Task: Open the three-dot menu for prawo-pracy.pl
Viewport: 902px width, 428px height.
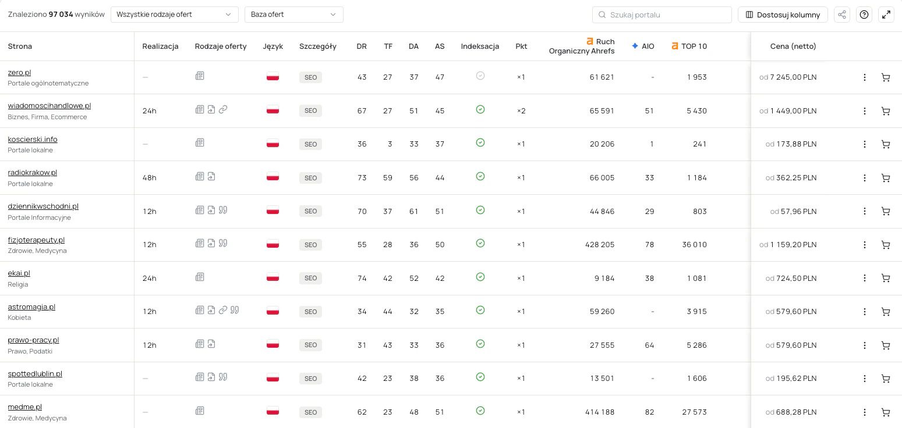Action: tap(865, 345)
